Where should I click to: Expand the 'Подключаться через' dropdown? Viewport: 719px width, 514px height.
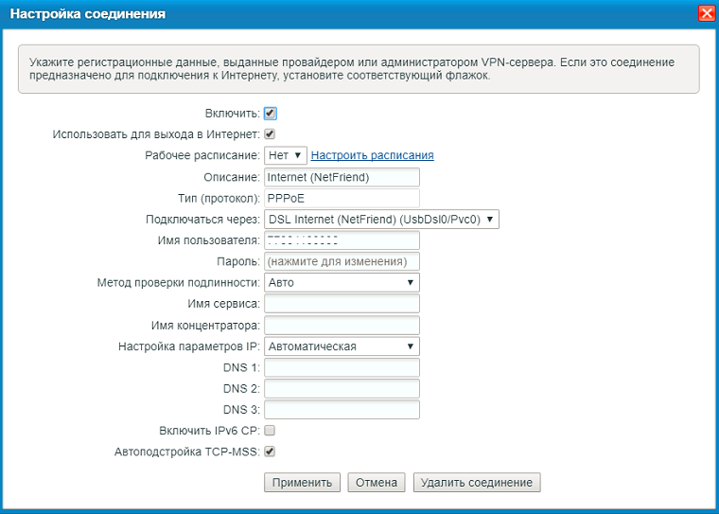381,220
